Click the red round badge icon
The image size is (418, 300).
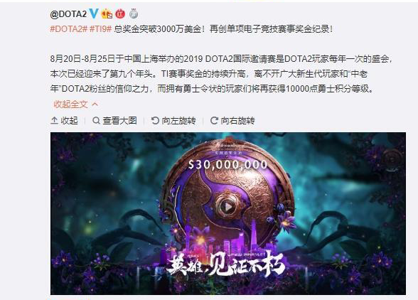[120, 14]
